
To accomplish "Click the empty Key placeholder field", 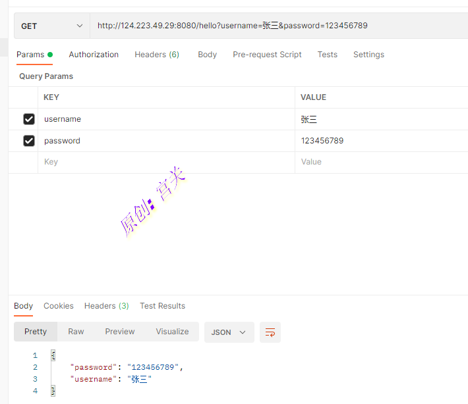I will (165, 162).
